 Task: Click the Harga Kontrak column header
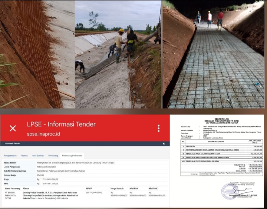point(116,188)
